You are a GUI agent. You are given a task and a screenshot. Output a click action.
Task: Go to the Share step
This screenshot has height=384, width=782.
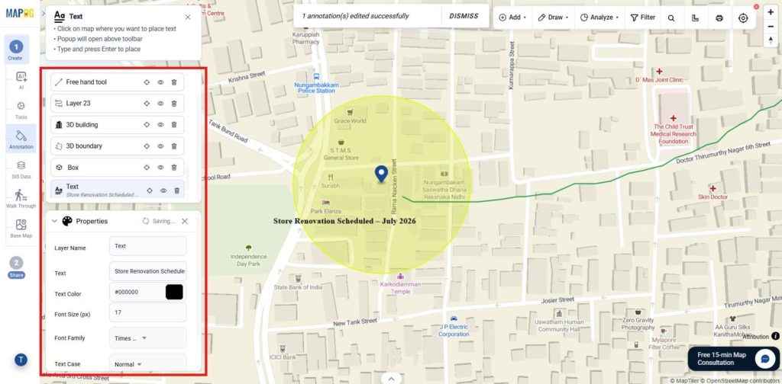point(16,267)
